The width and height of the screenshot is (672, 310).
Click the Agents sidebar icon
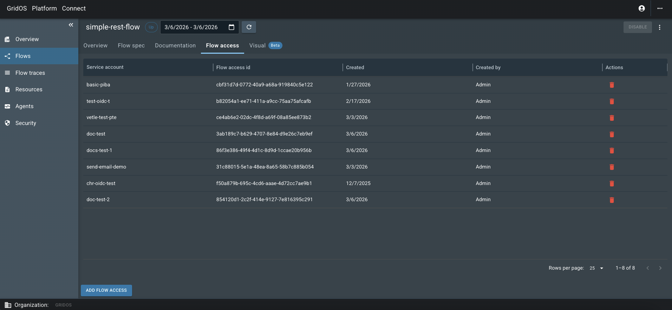click(7, 106)
